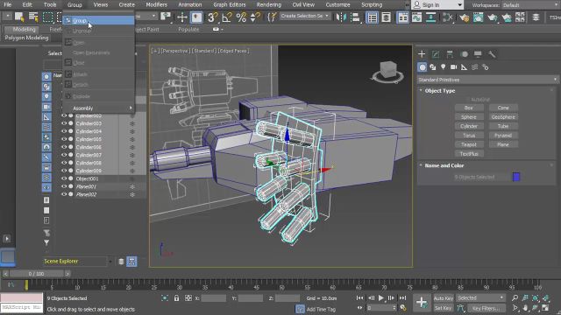Select Lights category in Create panel
561x315 pixels.
tap(444, 67)
